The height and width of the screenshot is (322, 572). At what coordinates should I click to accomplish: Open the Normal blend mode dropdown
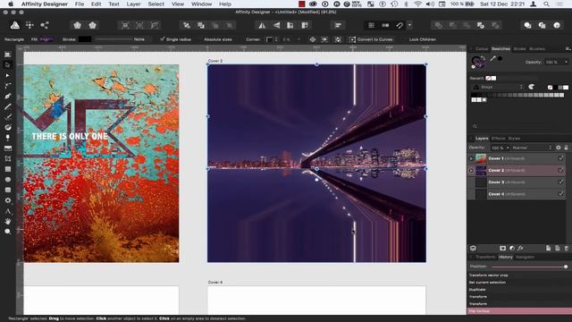pyautogui.click(x=532, y=148)
